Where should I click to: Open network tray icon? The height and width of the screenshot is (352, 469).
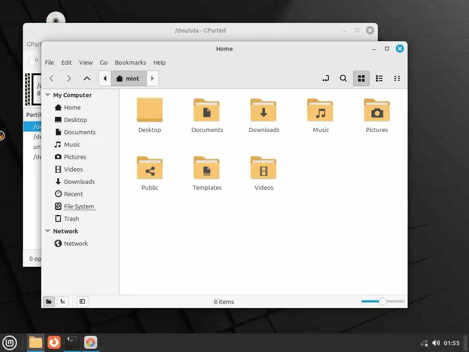coord(425,343)
